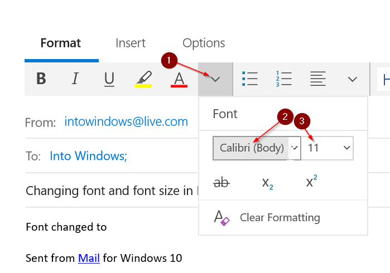Viewport: 390px width, 273px height.
Task: Click the Mail hyperlink in the signature
Action: click(x=89, y=258)
